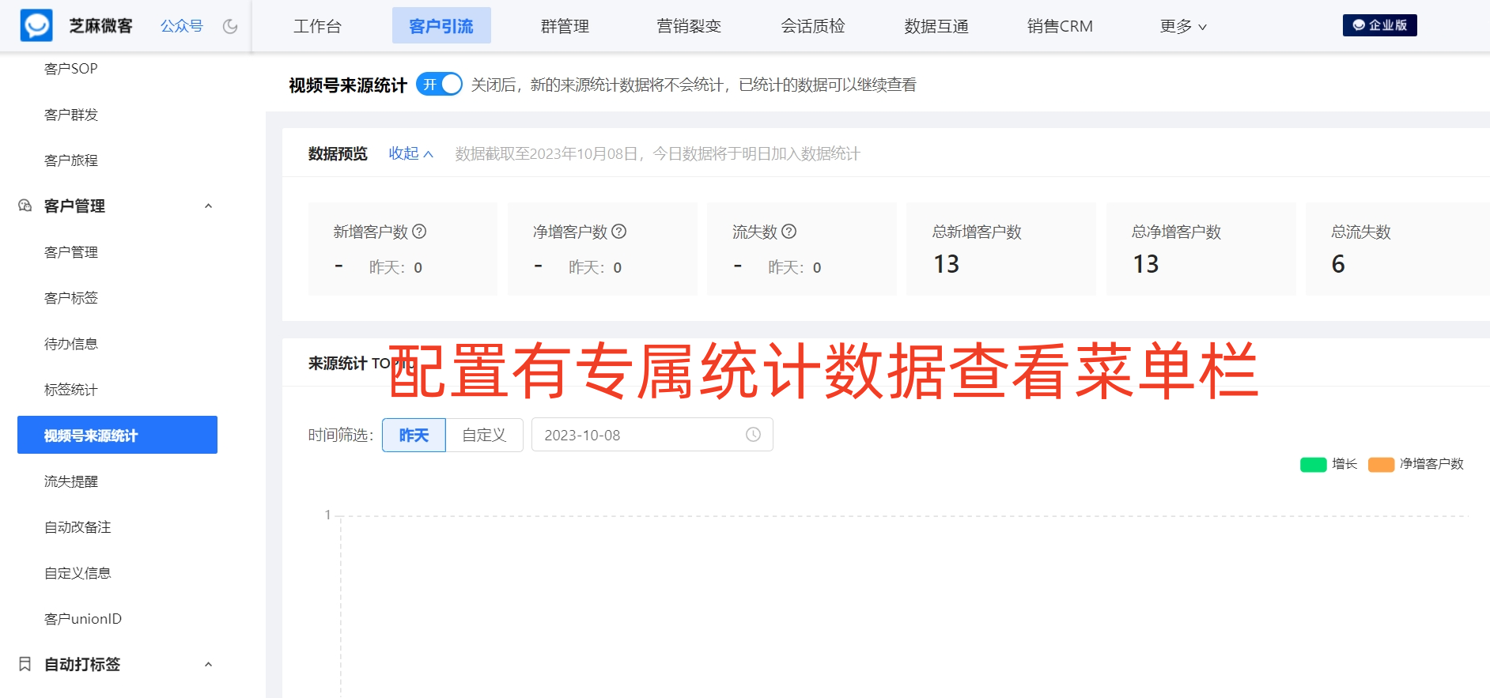The width and height of the screenshot is (1490, 698).
Task: Switch to 销售CRM tab
Action: [1060, 26]
